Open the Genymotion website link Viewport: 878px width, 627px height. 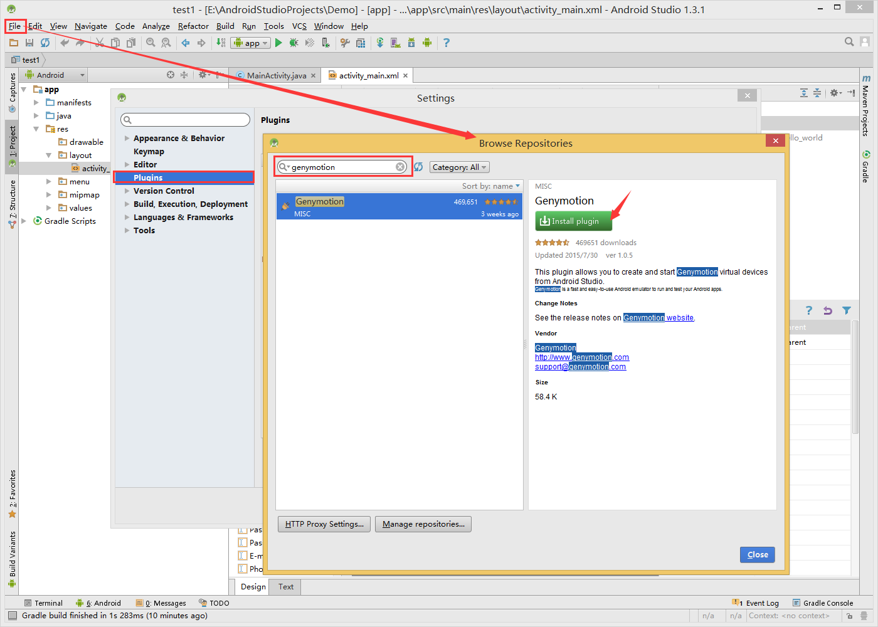pyautogui.click(x=658, y=318)
